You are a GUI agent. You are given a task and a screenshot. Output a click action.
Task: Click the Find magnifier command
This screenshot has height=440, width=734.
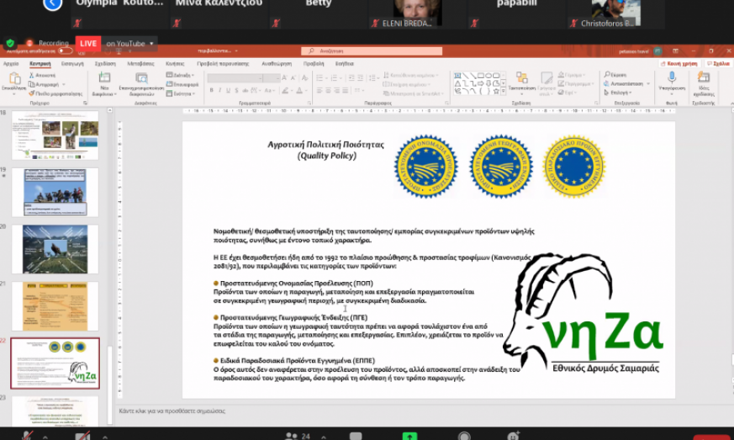[x=615, y=75]
